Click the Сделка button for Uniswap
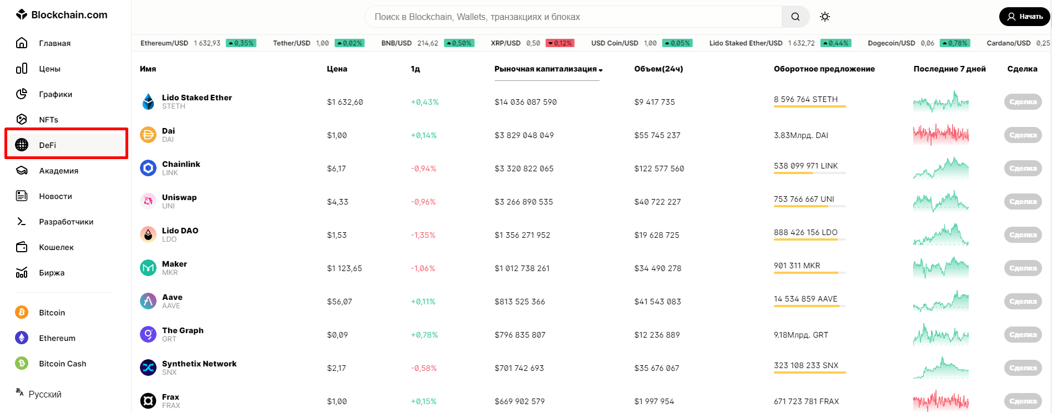Viewport: 1052px width, 413px height. [x=1023, y=201]
